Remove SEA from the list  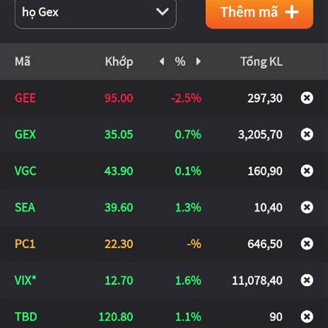click(x=307, y=207)
